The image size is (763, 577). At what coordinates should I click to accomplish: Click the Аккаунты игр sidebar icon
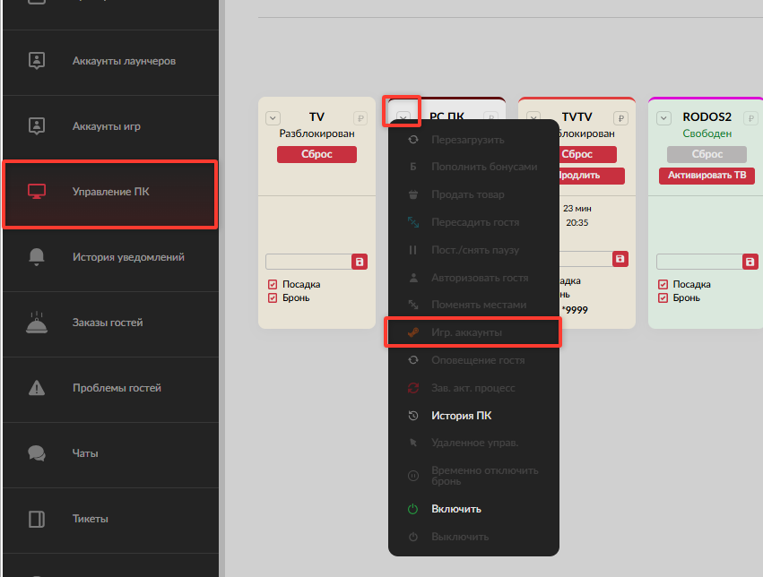37,126
